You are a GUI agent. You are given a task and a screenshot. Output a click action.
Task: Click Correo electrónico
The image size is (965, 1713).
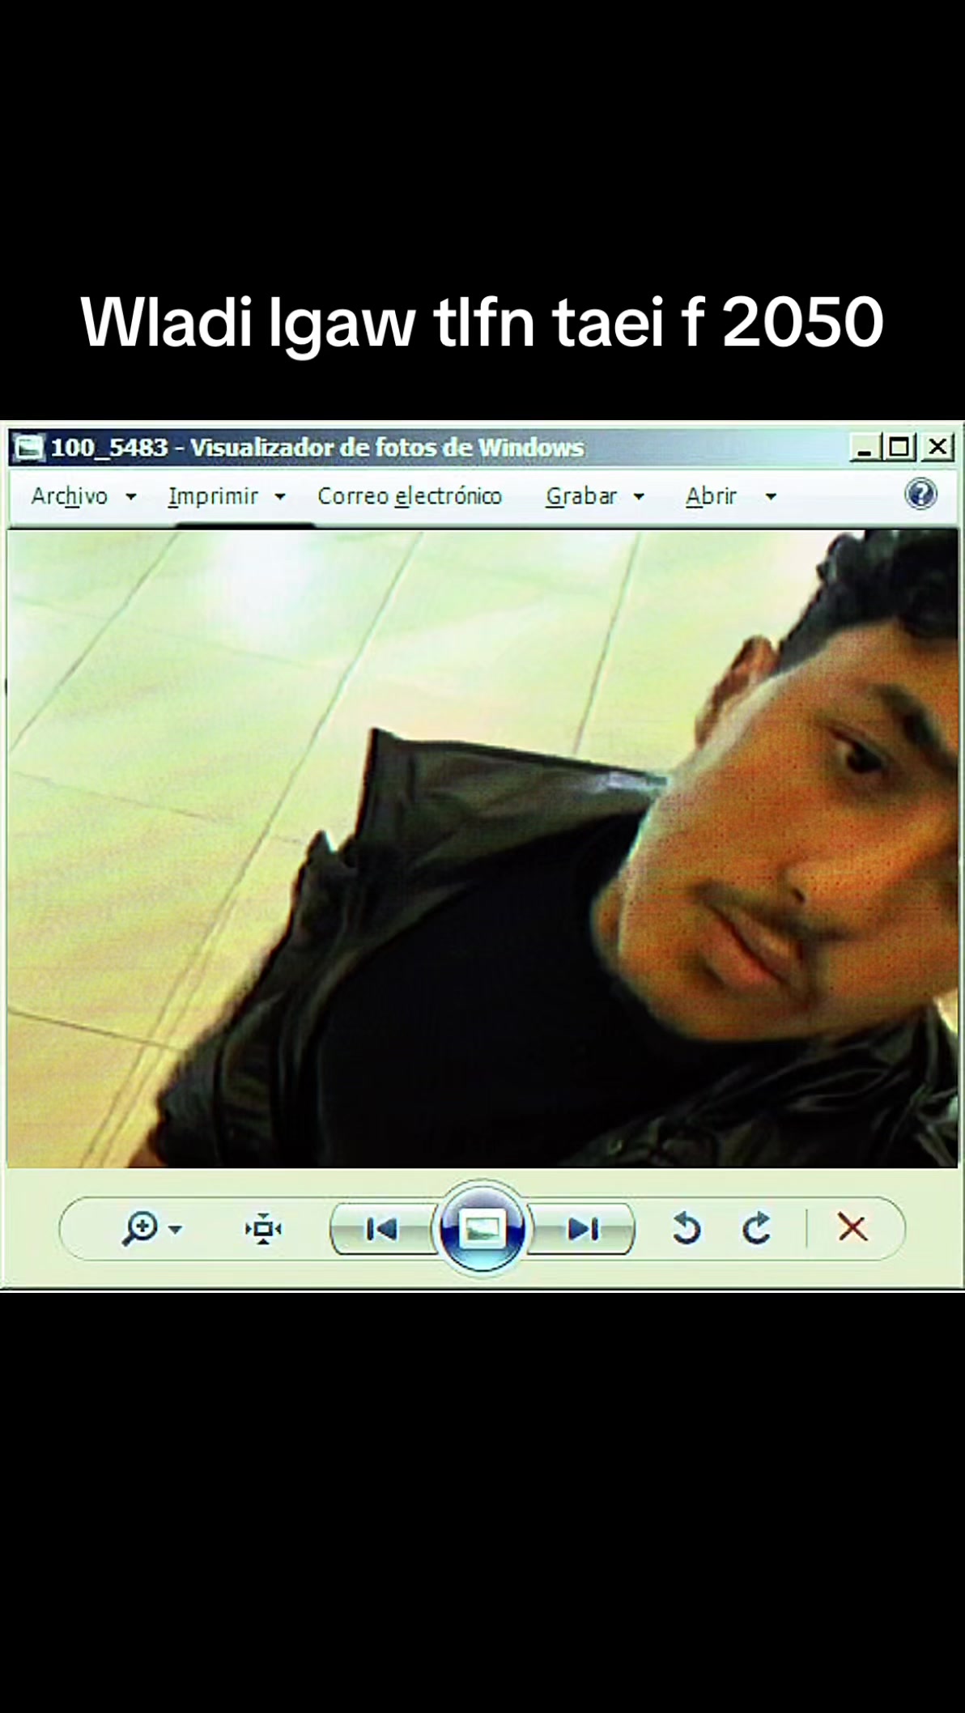pyautogui.click(x=410, y=495)
